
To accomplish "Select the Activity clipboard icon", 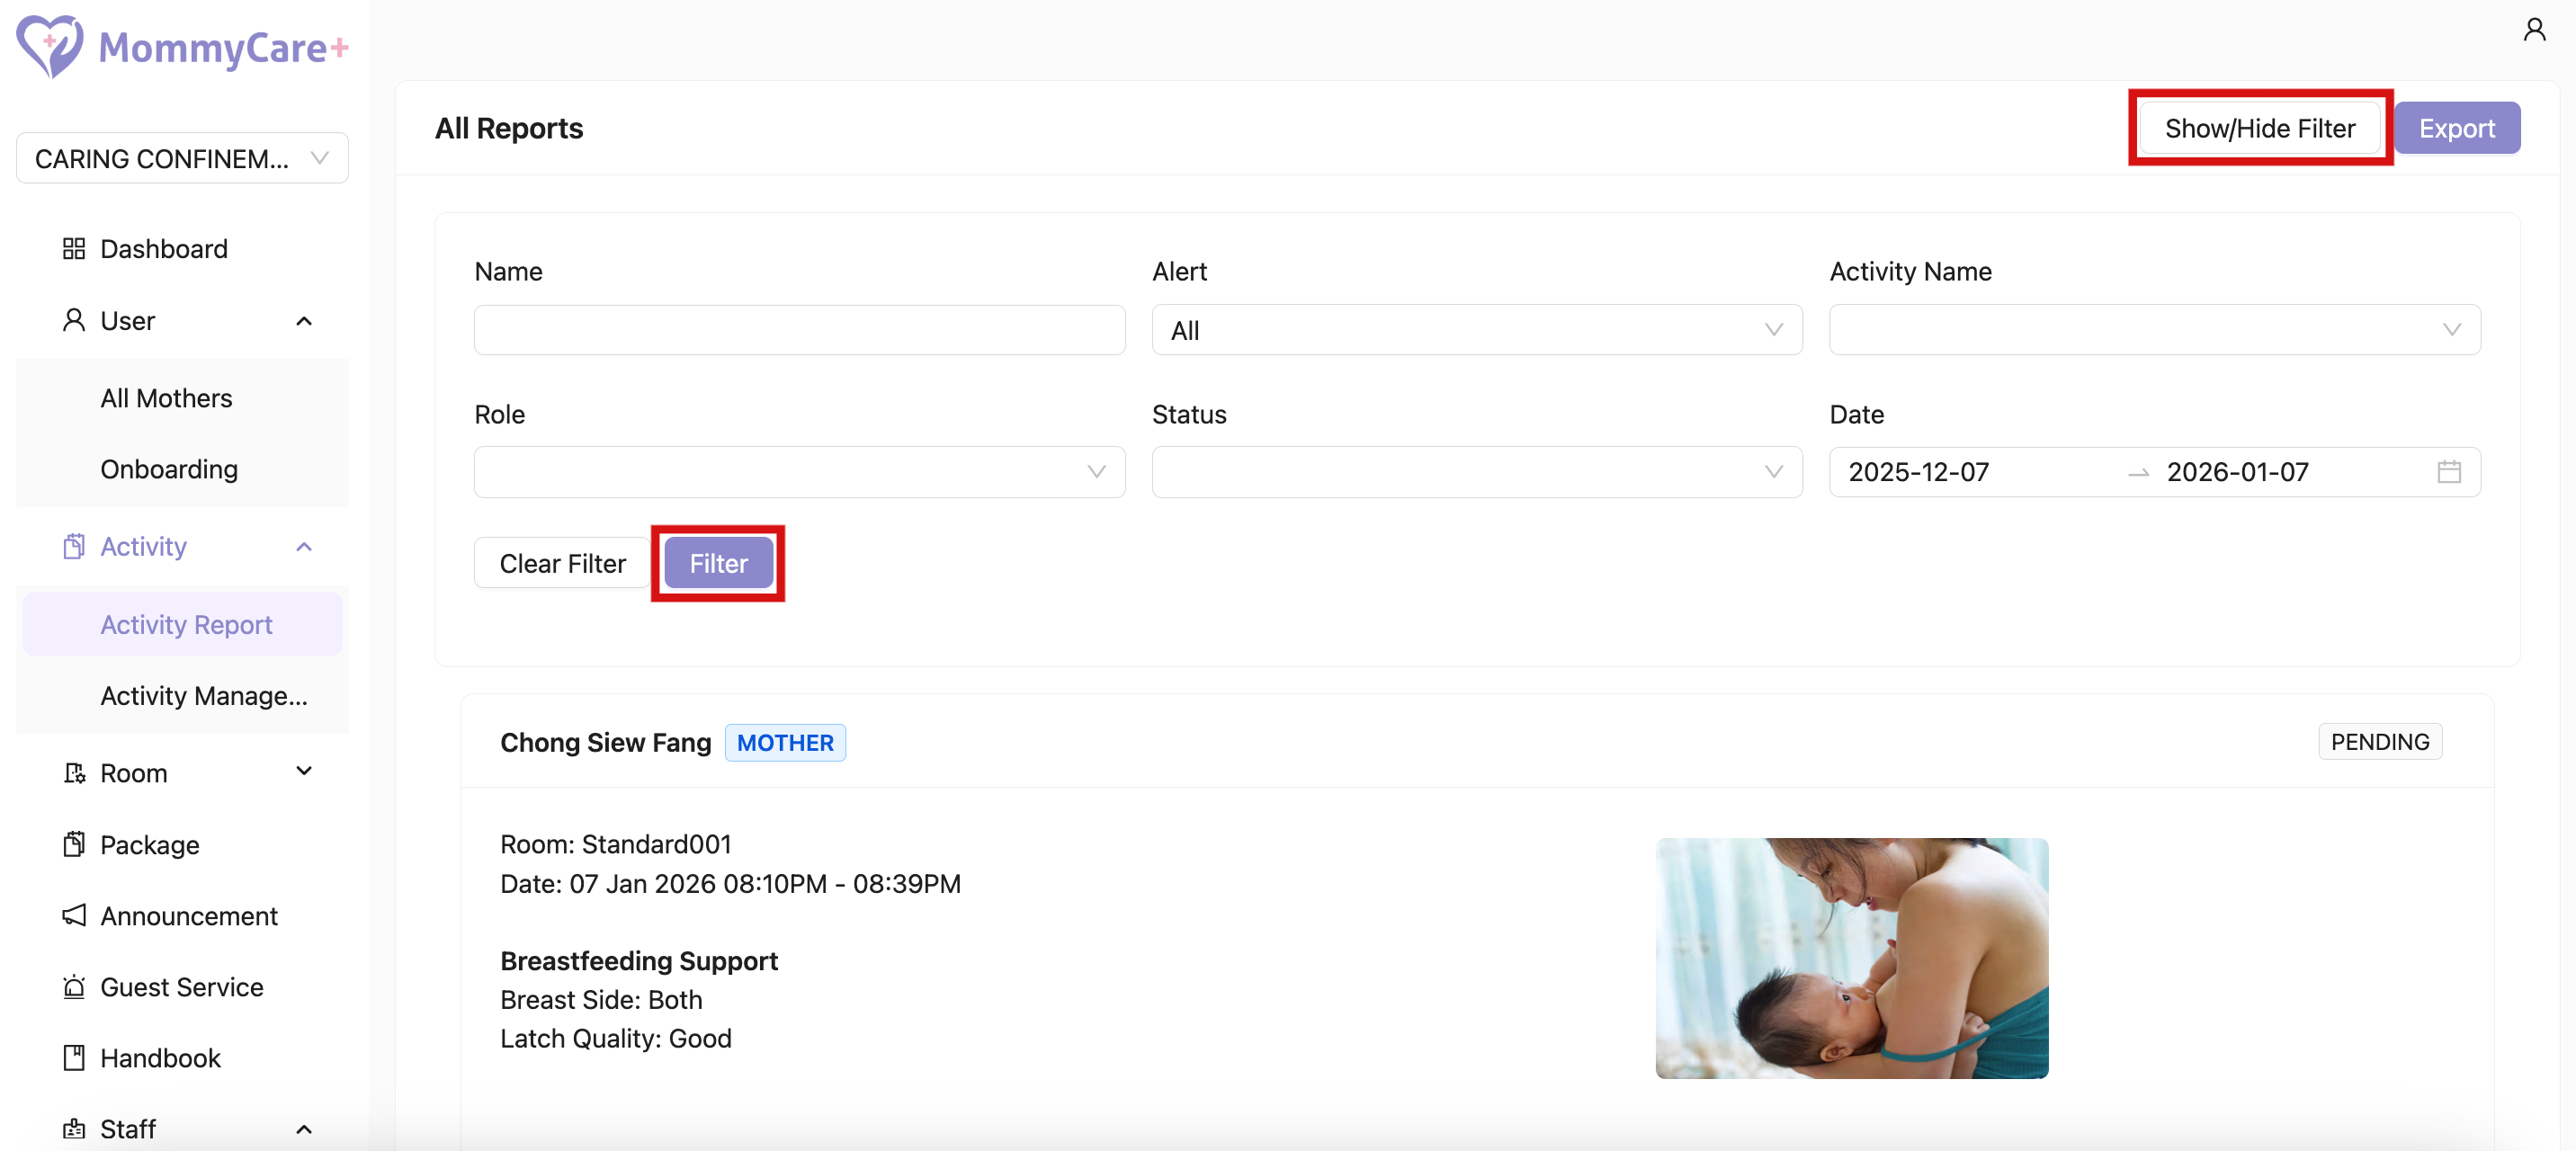I will pyautogui.click(x=73, y=546).
